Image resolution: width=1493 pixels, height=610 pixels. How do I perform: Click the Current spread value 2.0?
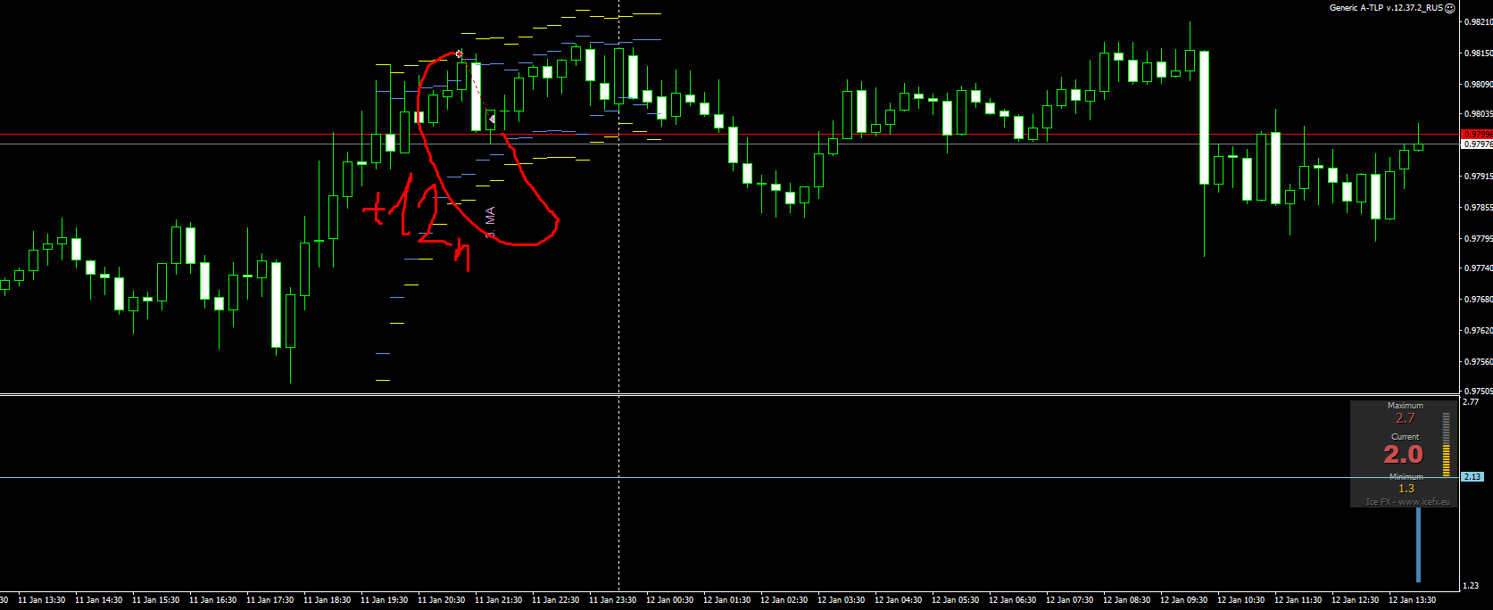point(1403,455)
